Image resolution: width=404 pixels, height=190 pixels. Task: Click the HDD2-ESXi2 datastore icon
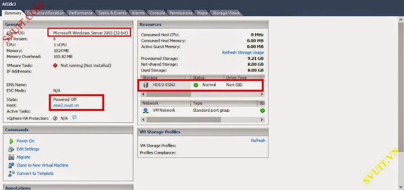pos(146,85)
